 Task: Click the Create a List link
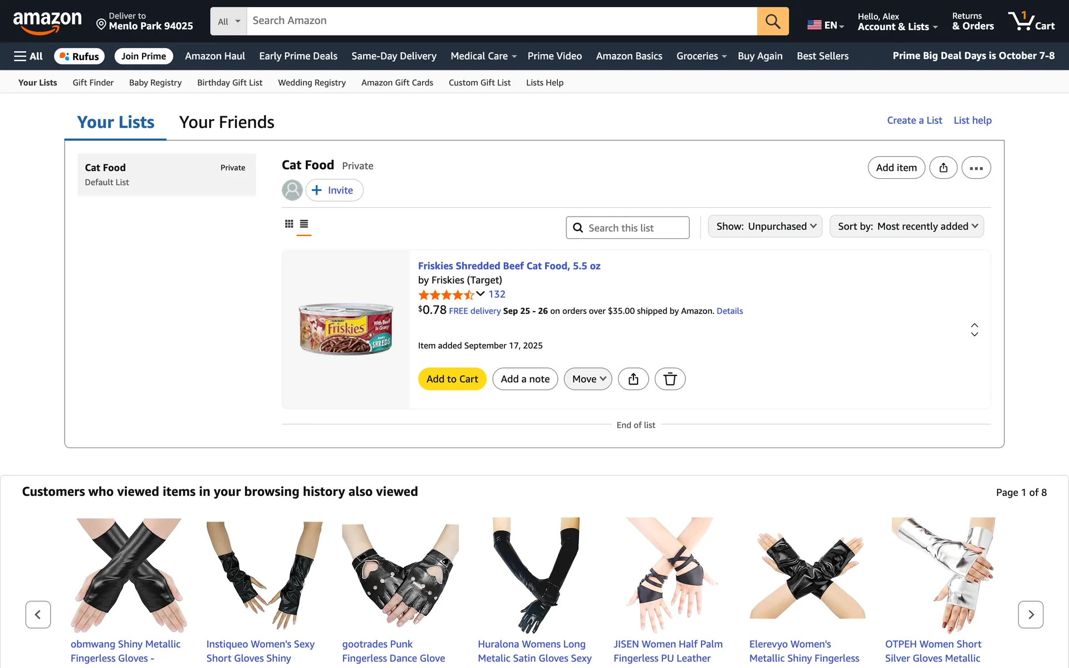(x=914, y=120)
